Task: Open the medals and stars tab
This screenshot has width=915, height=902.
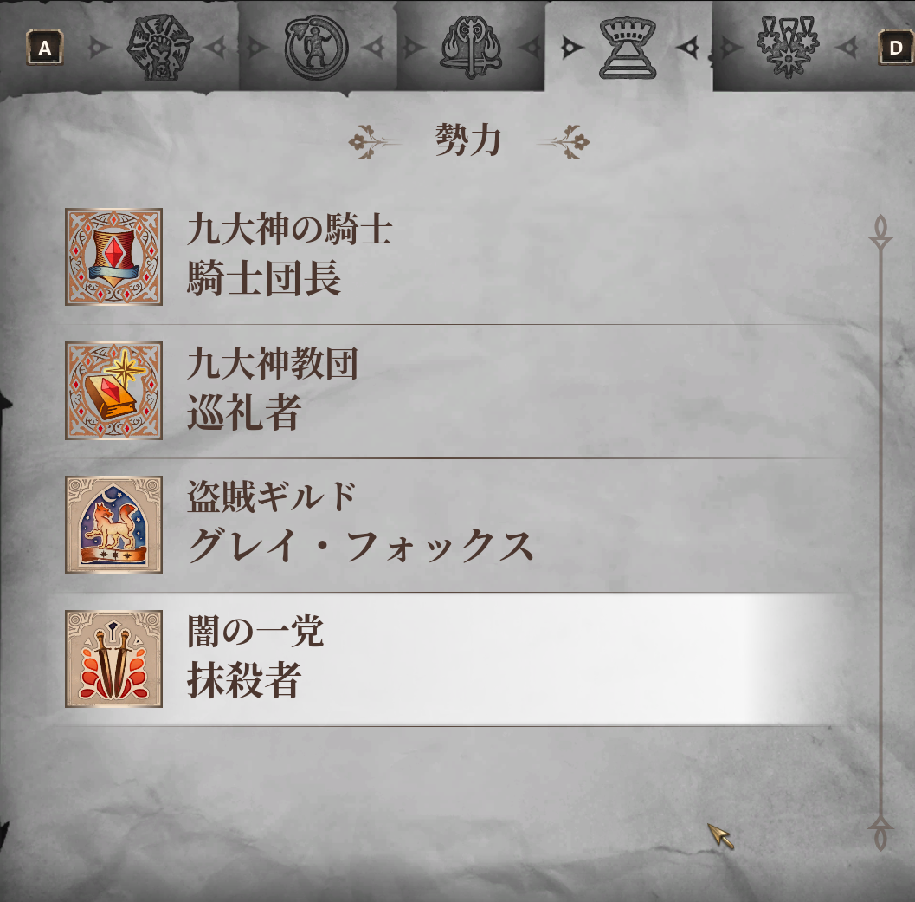Action: click(788, 47)
